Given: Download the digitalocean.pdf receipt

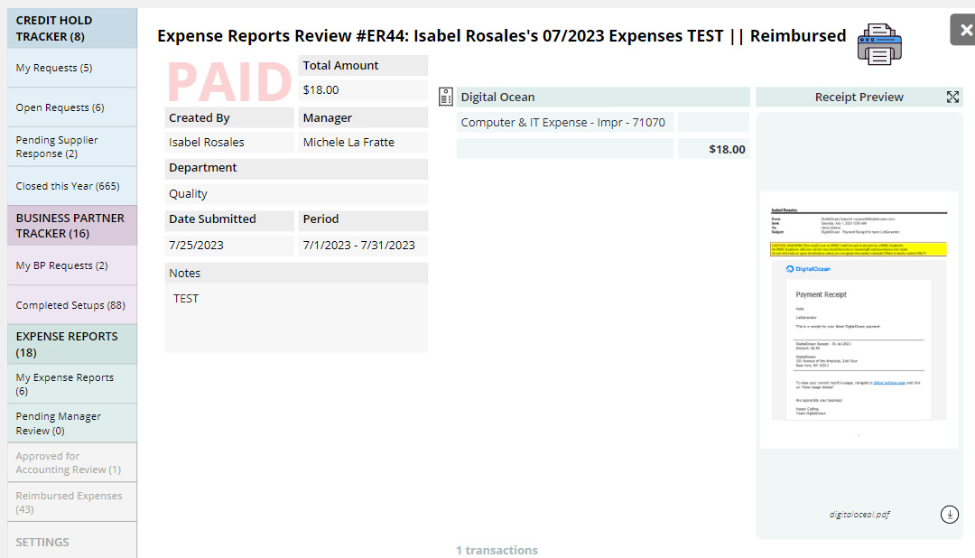Looking at the screenshot, I should click(949, 515).
